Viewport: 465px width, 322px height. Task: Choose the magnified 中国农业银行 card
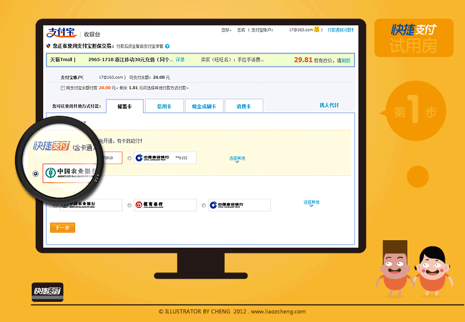[70, 173]
